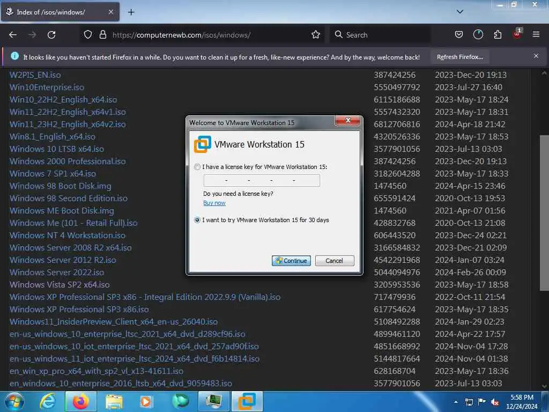Open the Extensions puzzle icon
The image size is (549, 412).
498,35
